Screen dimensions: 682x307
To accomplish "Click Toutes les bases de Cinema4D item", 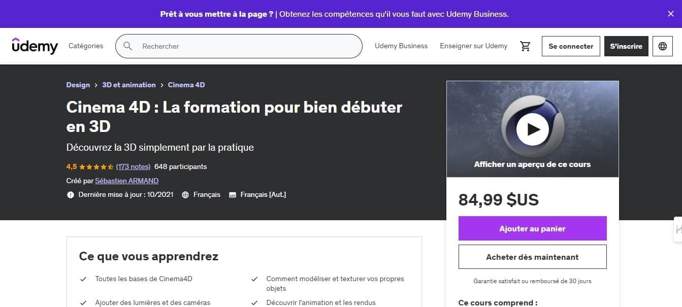I will tap(144, 279).
